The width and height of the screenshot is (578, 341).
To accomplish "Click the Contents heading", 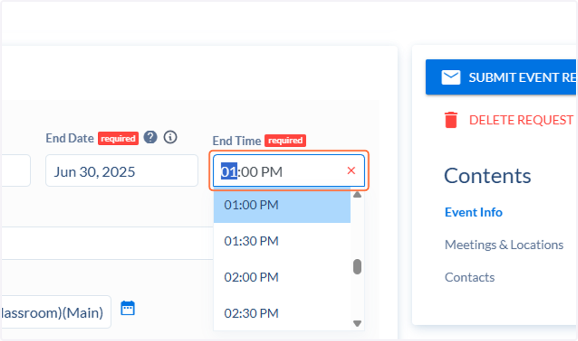I will (x=487, y=176).
